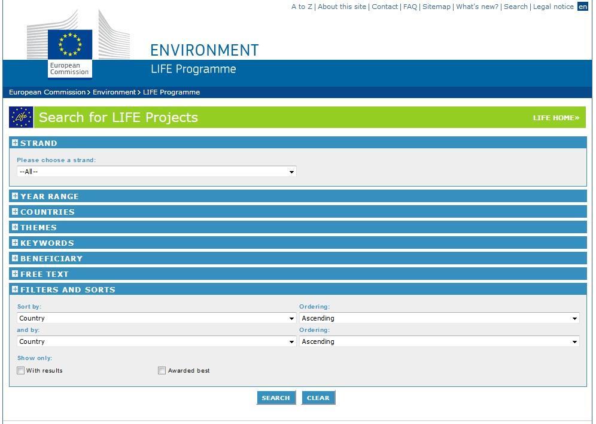Open the Ordering dropdown beside 'Sort by'
596x424 pixels.
439,318
